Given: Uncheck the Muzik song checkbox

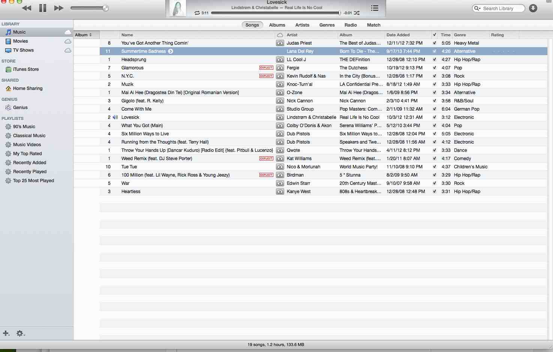Looking at the screenshot, I should (435, 84).
